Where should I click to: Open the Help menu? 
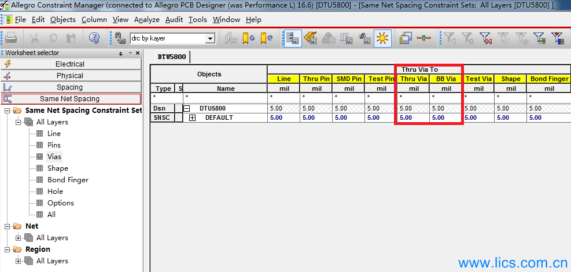(253, 20)
